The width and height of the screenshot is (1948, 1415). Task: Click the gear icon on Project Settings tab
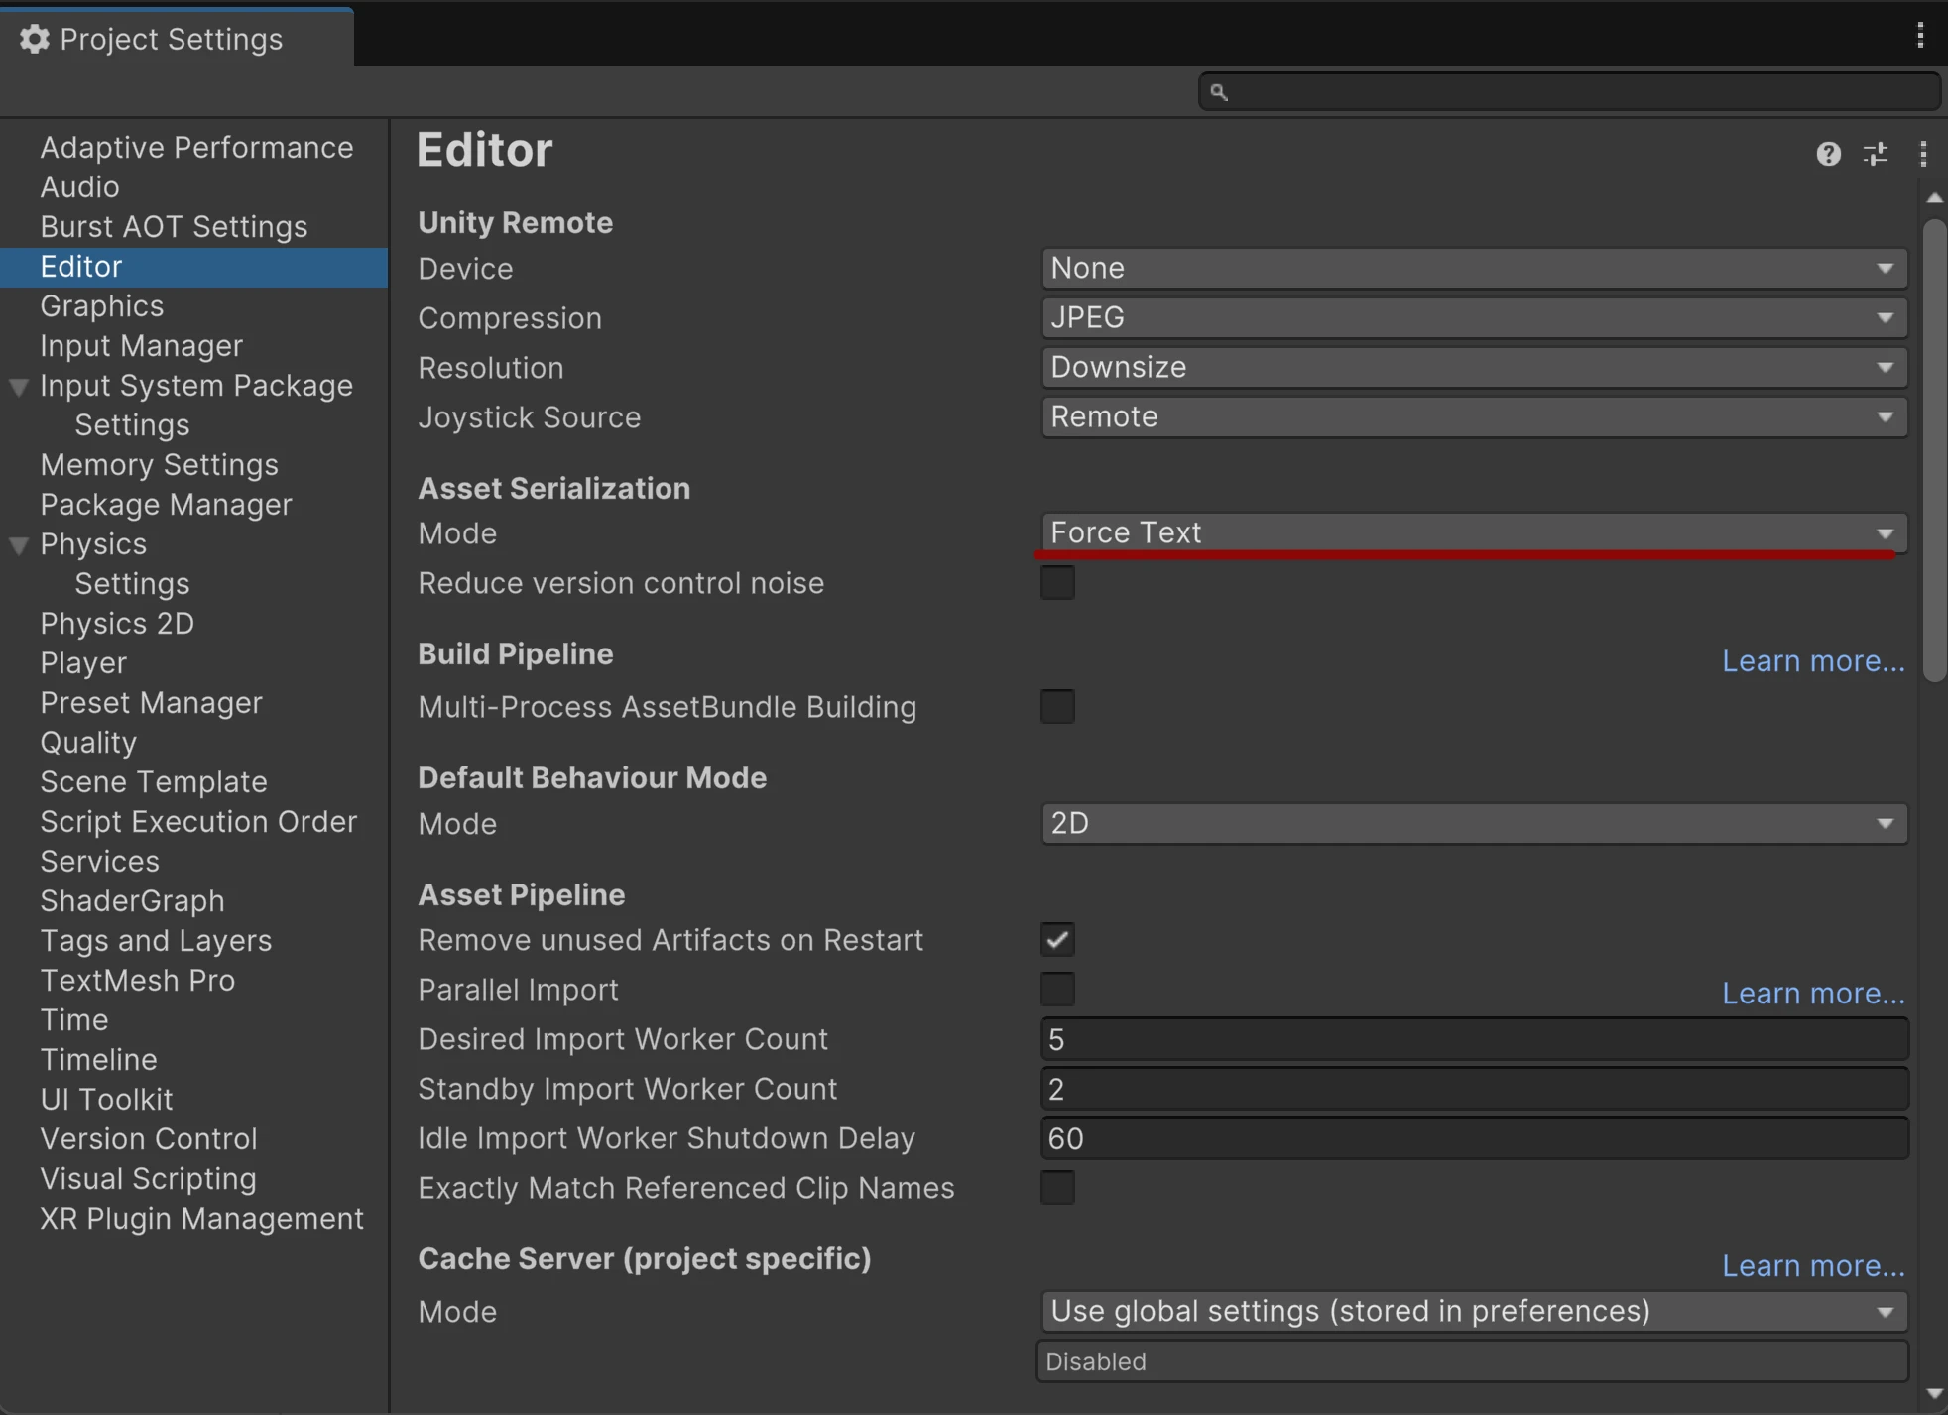tap(33, 38)
